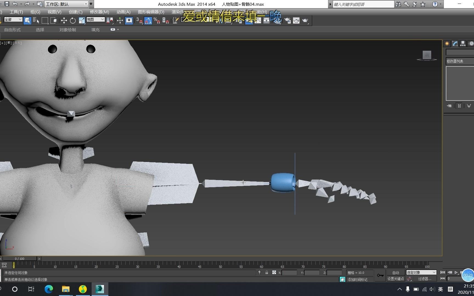474x296 pixels.
Task: Click the Pin Stack icon
Action: (449, 106)
